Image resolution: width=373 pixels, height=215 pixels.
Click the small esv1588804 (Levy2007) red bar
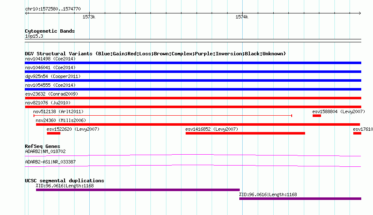316,116
